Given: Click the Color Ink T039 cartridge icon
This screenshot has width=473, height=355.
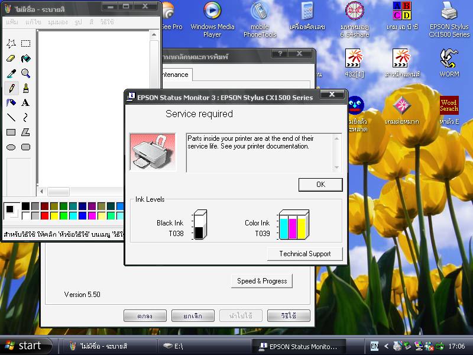Looking at the screenshot, I should 294,225.
